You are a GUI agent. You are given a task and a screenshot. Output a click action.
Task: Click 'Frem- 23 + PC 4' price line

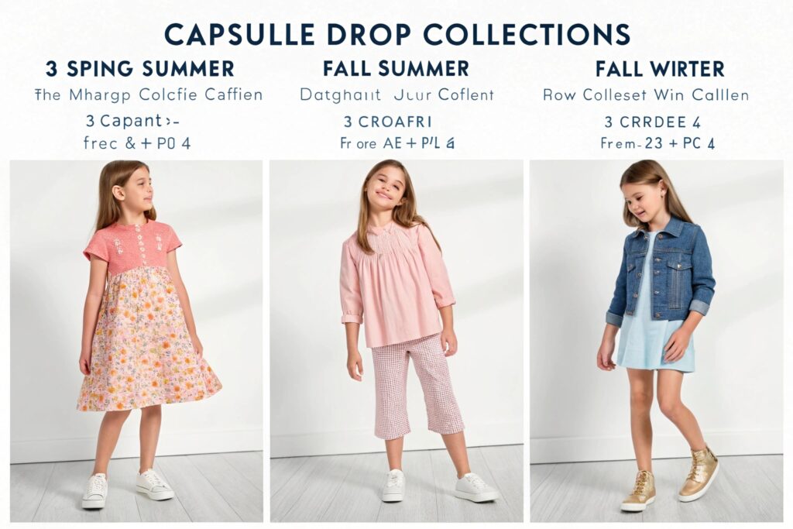click(x=657, y=143)
